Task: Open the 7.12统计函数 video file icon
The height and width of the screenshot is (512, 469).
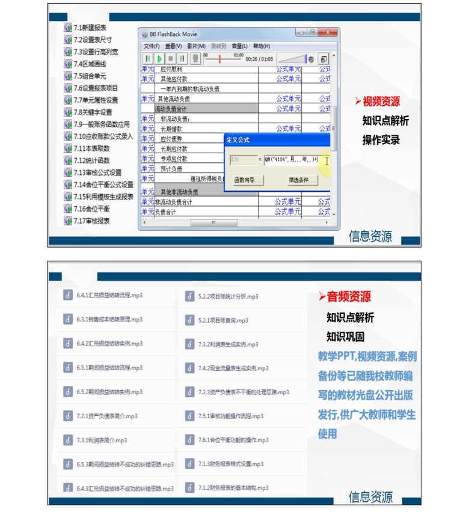Action: pyautogui.click(x=68, y=160)
